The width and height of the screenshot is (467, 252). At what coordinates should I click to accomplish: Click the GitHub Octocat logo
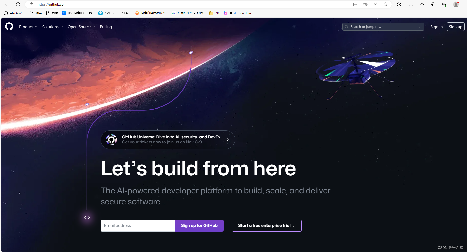tap(9, 27)
